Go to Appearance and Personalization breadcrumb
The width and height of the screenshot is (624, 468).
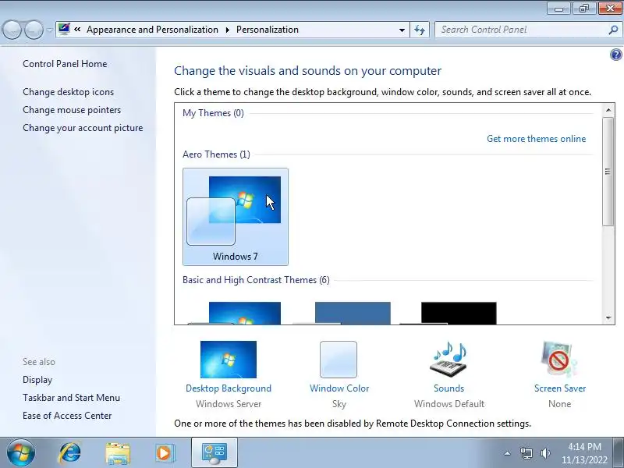152,30
